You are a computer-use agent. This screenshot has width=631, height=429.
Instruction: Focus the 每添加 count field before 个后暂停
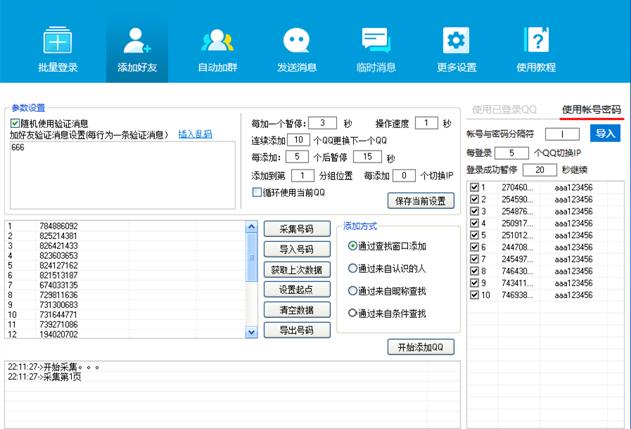297,157
